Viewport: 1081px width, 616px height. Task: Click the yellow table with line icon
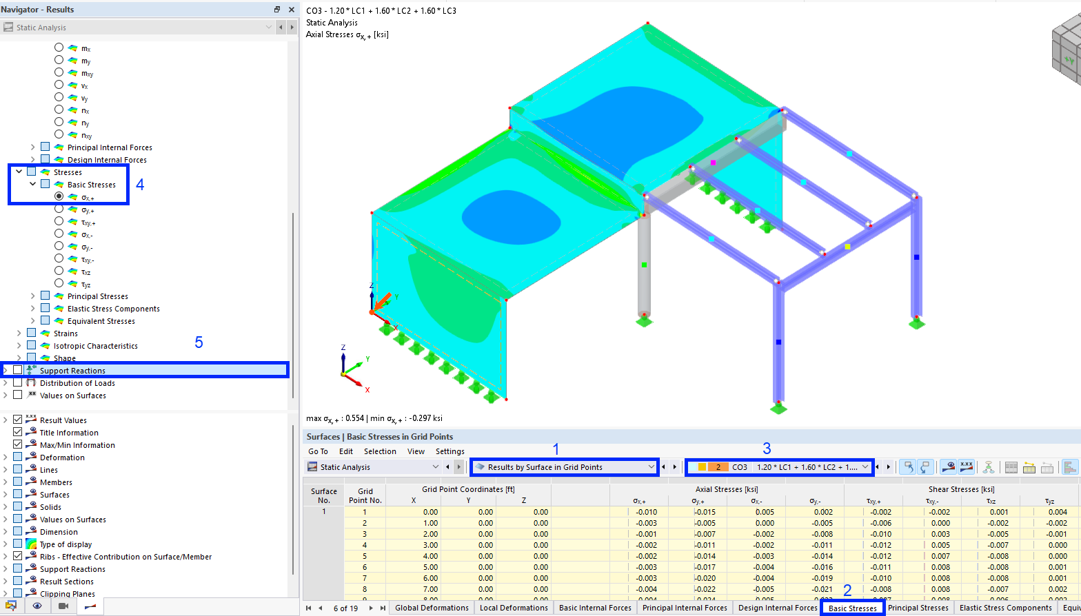pyautogui.click(x=1029, y=467)
